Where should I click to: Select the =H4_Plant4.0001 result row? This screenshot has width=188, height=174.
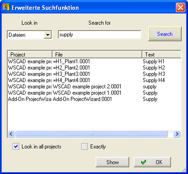[94, 80]
